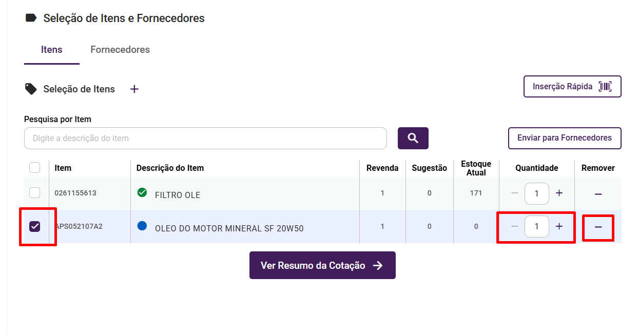Click quantity field of FILTRO OLE row

[x=537, y=193]
